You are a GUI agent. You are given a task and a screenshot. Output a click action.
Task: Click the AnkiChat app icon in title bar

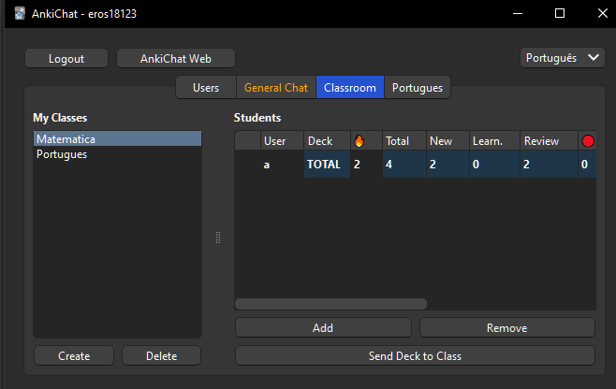pos(19,14)
